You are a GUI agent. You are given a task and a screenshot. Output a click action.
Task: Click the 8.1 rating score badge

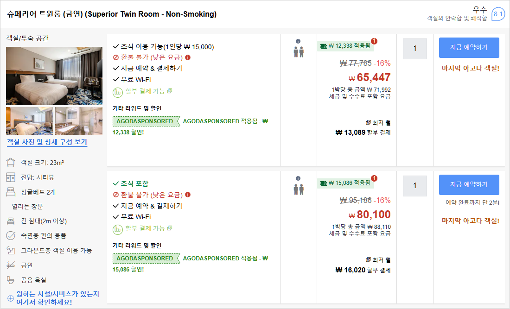[498, 14]
